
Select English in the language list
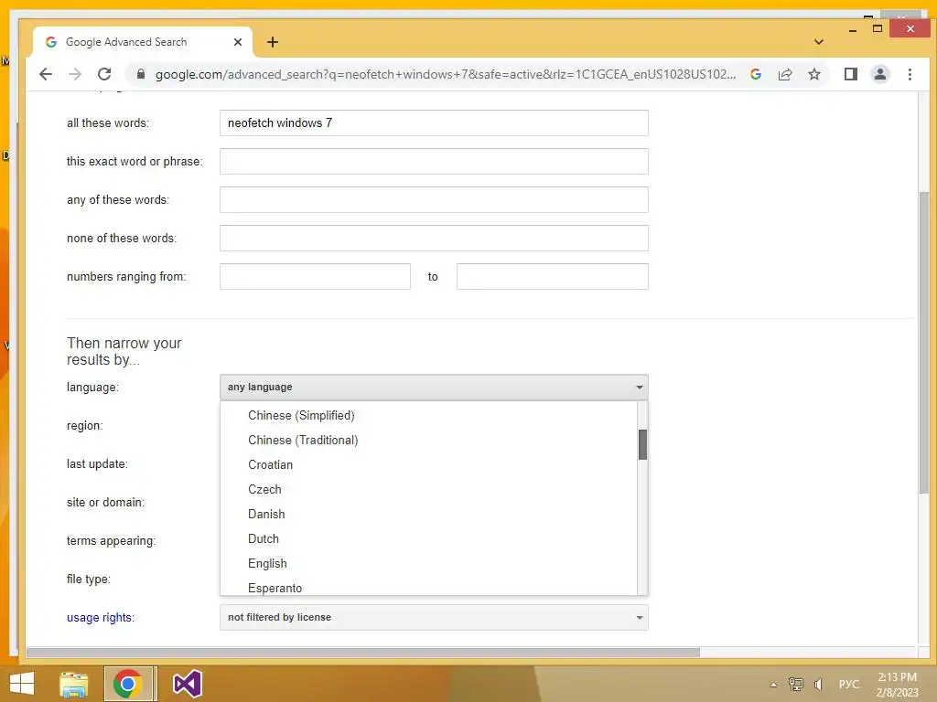pyautogui.click(x=428, y=563)
